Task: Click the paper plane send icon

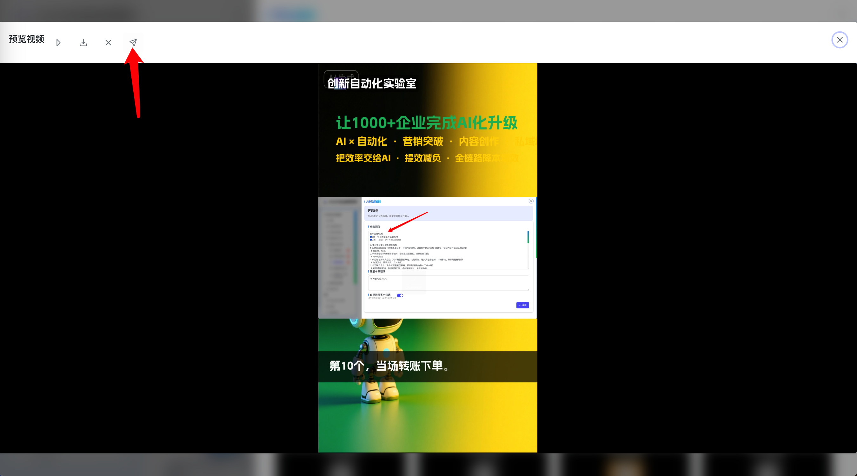Action: [x=133, y=43]
